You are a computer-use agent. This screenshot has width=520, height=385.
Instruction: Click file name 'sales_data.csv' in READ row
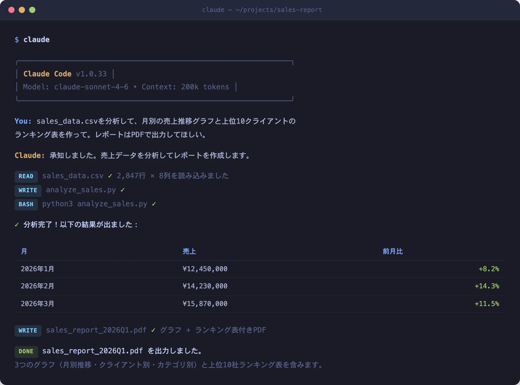click(73, 176)
